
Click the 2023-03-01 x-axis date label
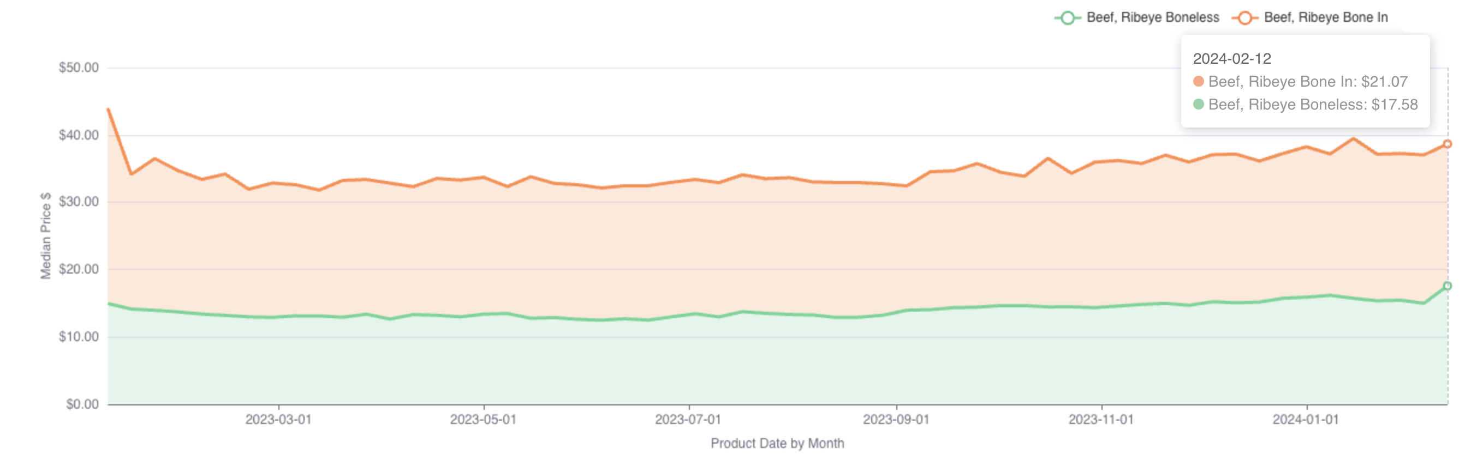coord(278,420)
